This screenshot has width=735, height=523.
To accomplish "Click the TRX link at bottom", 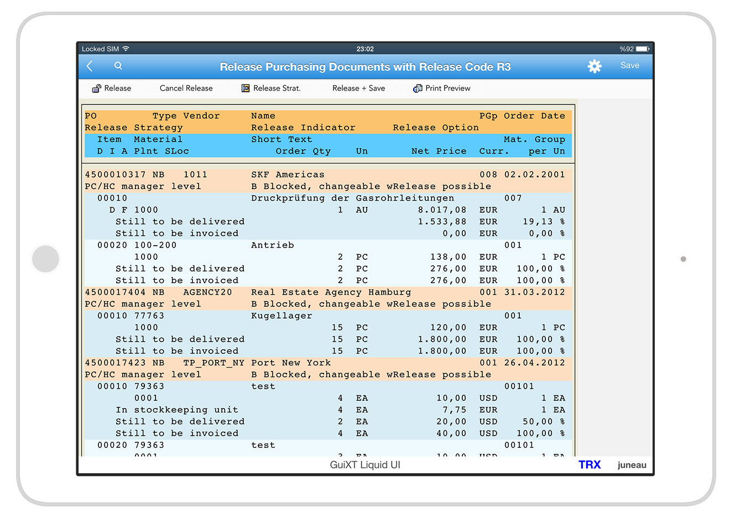I will [589, 465].
